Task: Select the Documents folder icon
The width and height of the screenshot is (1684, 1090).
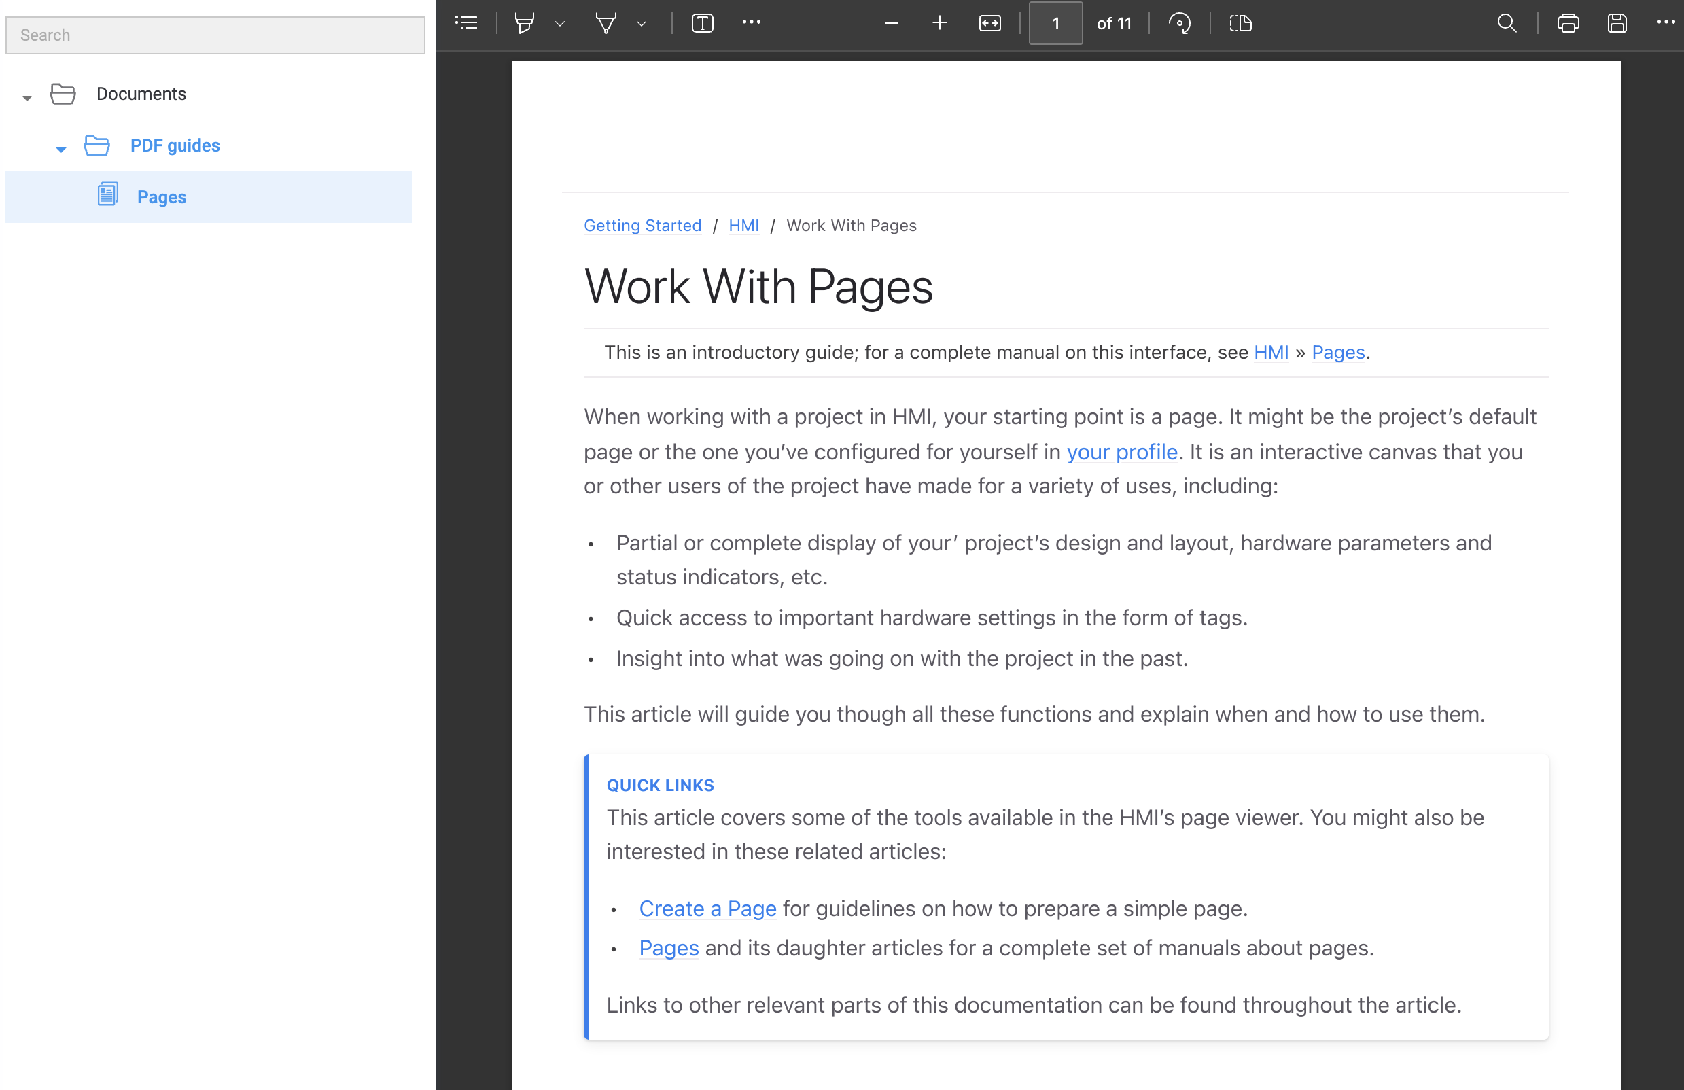Action: pos(63,93)
